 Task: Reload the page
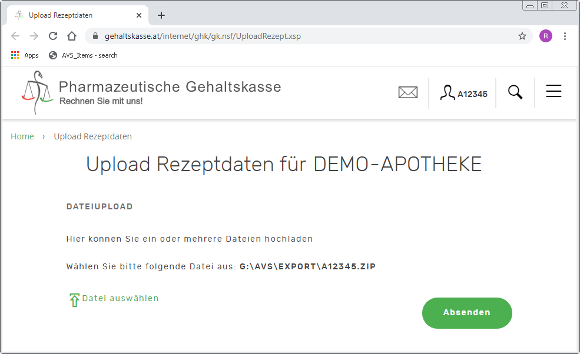[53, 36]
